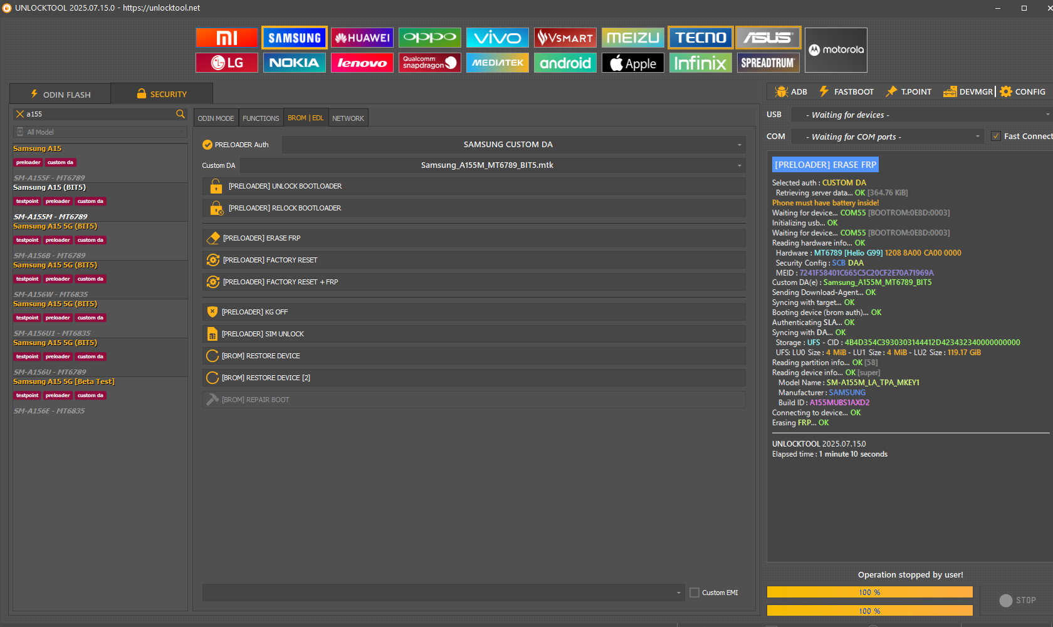Click [PRELOADER] UNLOCK BOOTLOADER

point(474,186)
